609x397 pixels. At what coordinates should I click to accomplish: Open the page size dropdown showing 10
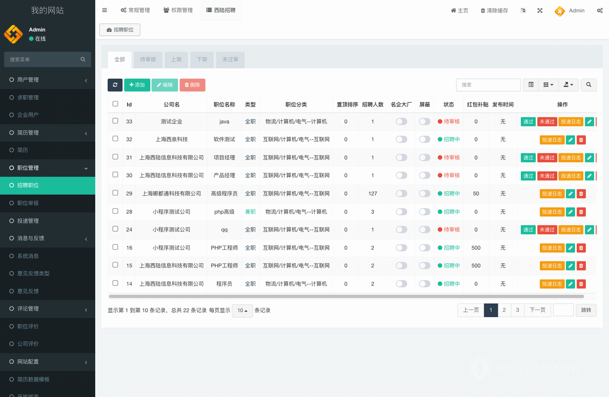coord(242,311)
